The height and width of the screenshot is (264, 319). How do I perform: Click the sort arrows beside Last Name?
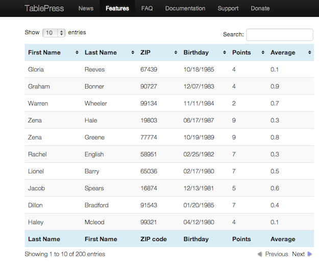coord(133,53)
